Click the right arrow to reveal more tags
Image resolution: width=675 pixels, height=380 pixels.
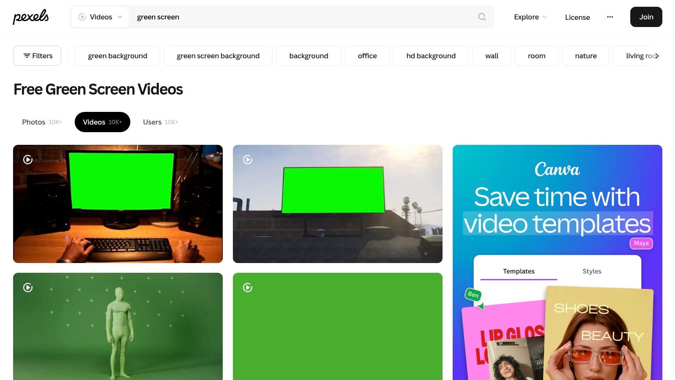656,55
